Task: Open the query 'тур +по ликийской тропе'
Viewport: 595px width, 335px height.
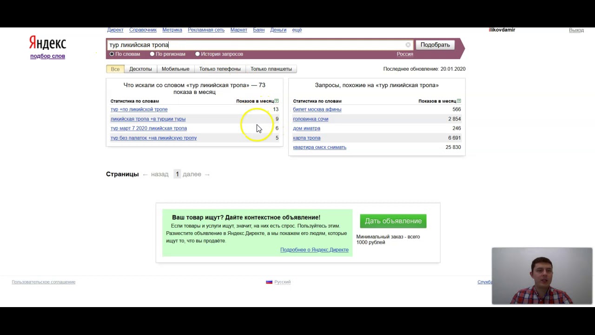Action: coord(139,109)
